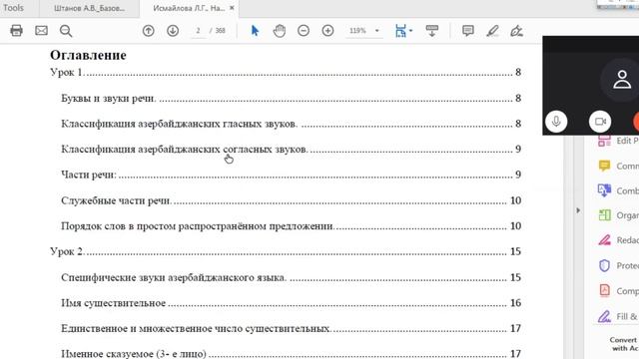
Task: Open Классификация азербайджанских гласных звуков entry
Action: point(291,124)
